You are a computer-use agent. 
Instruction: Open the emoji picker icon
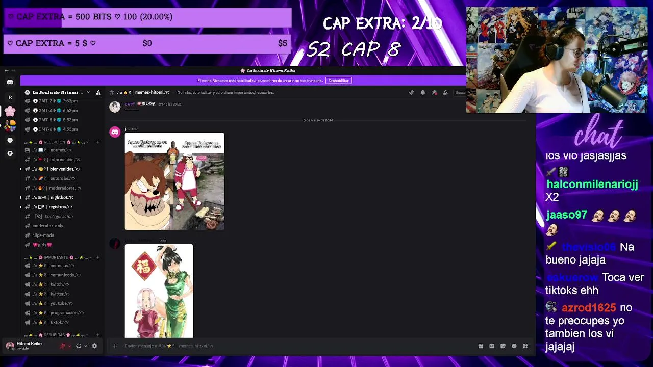pyautogui.click(x=514, y=346)
